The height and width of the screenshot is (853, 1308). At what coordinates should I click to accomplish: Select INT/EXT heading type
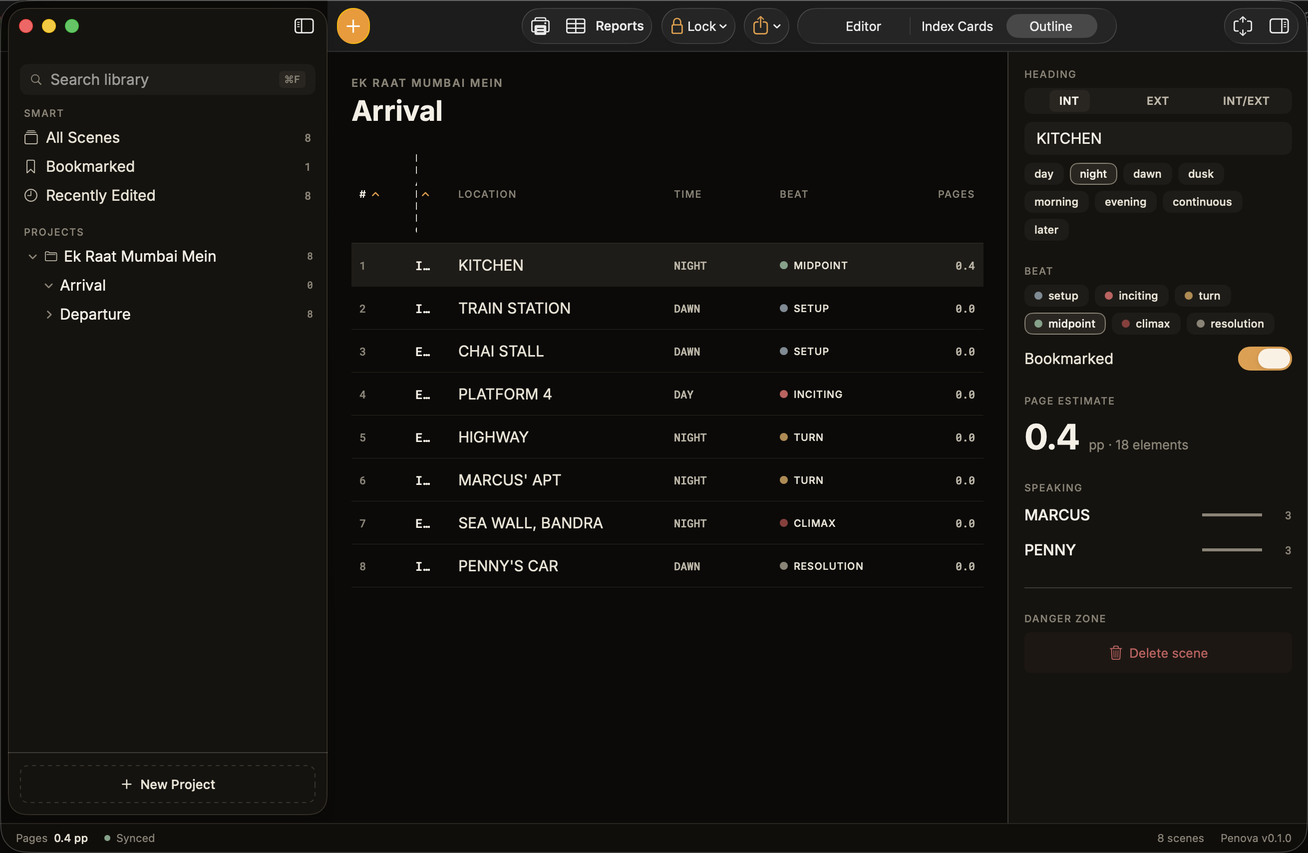coord(1246,100)
